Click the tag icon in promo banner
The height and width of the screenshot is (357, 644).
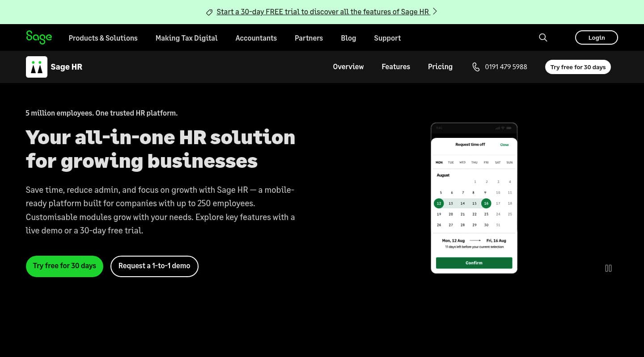[209, 12]
